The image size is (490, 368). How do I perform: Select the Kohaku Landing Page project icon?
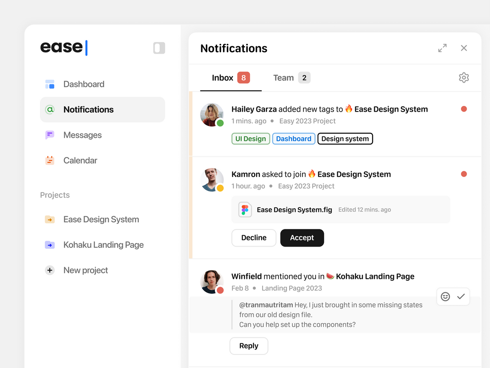49,245
